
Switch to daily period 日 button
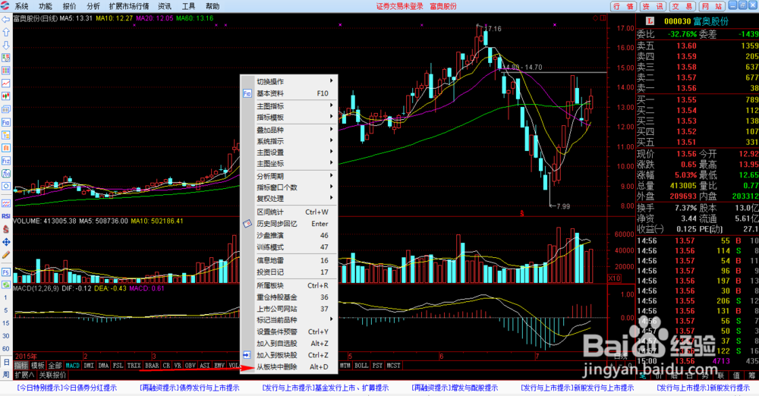pyautogui.click(x=6, y=362)
